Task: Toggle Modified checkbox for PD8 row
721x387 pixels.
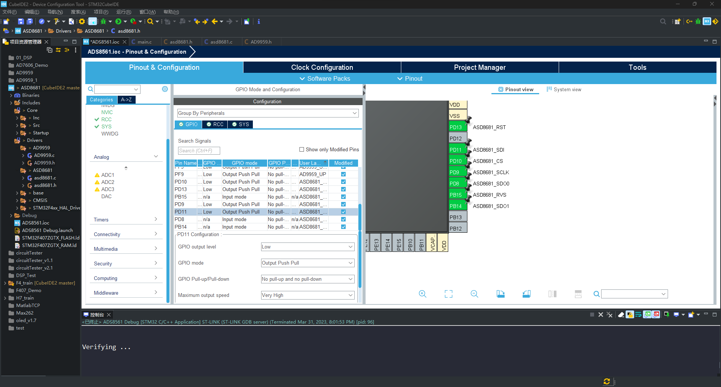Action: tap(343, 219)
